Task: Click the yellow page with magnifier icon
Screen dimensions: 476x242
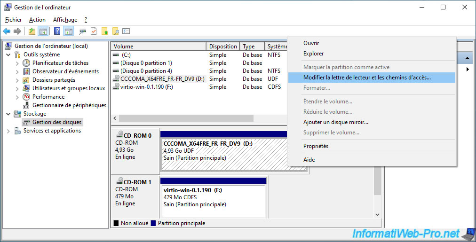Action: (115, 31)
